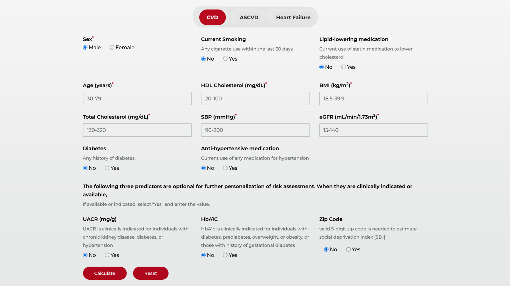Focus the HDL Cholesterol input field

255,99
